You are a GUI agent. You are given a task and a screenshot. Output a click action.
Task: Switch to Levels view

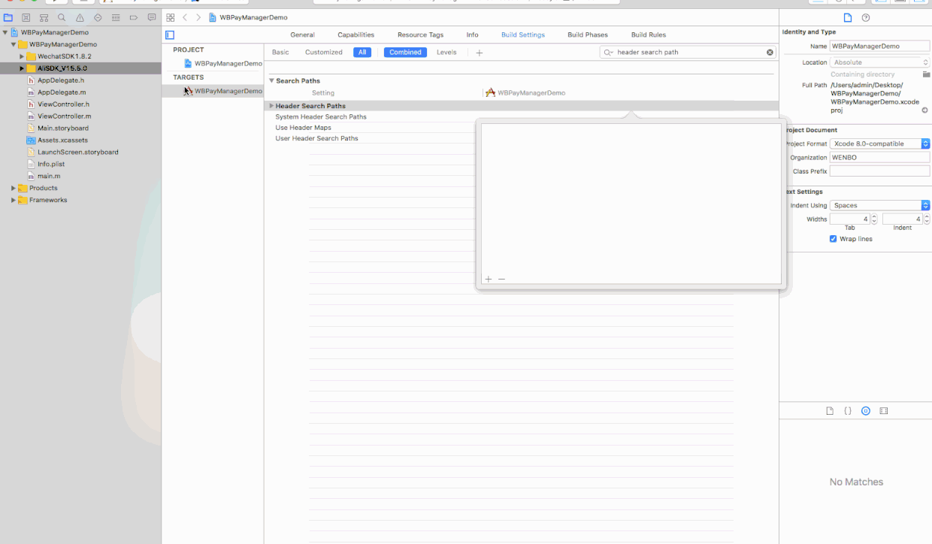(x=446, y=53)
